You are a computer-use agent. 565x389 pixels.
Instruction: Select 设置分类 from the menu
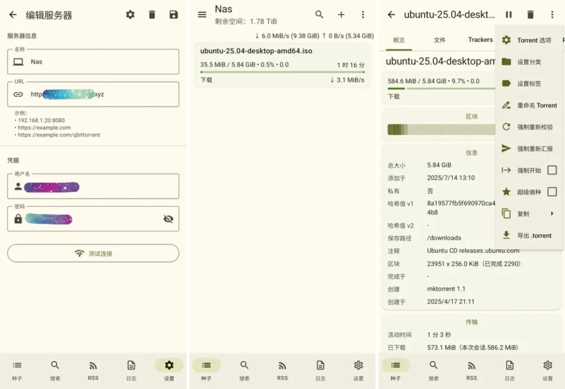529,62
